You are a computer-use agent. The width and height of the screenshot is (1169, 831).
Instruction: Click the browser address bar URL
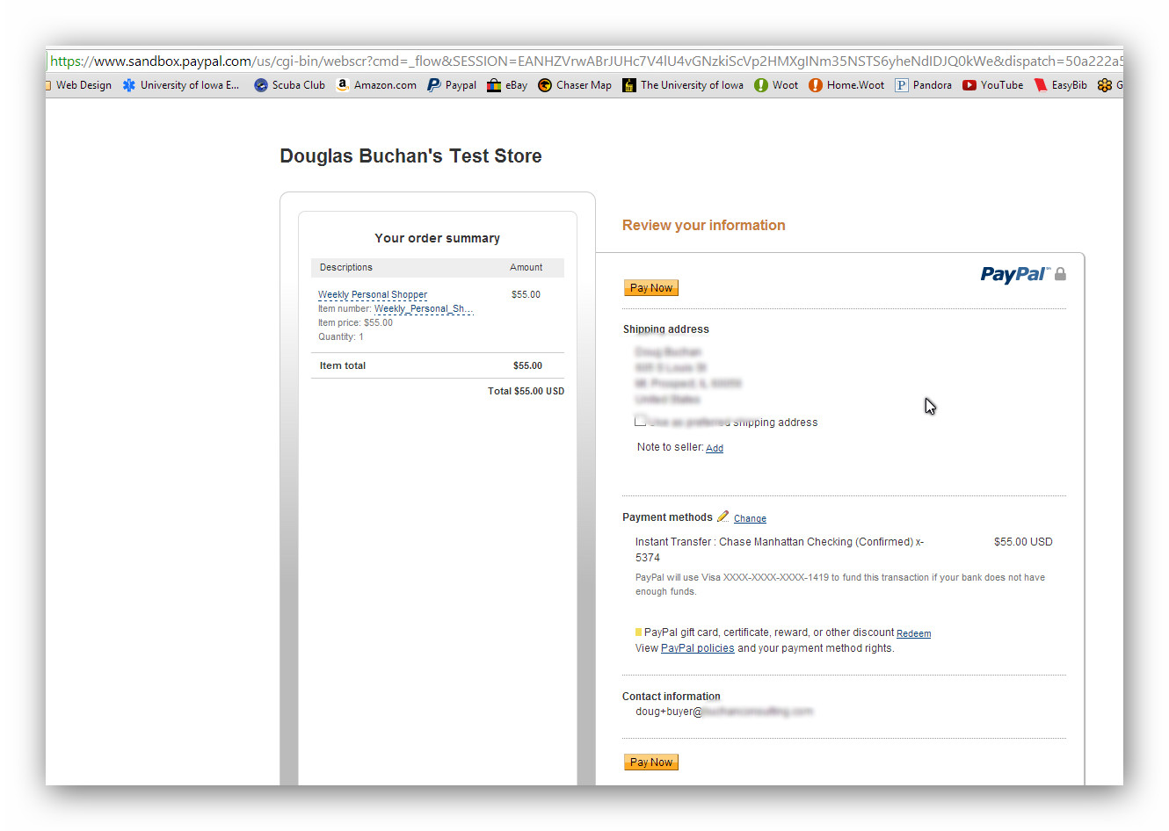click(x=580, y=61)
